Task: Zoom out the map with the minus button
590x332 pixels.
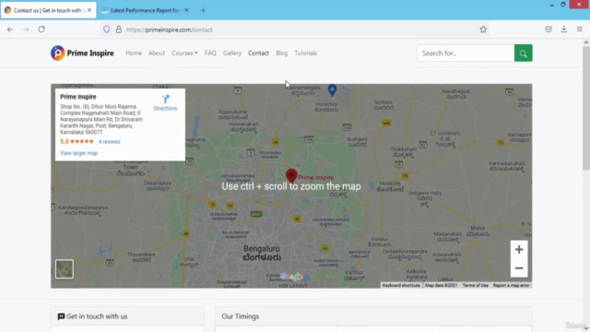Action: (519, 268)
